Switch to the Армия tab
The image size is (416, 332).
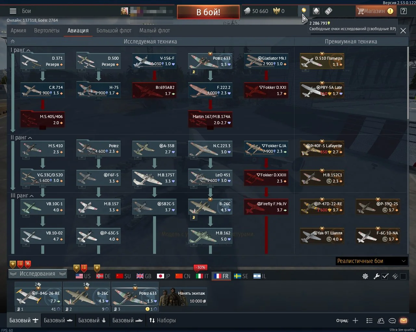coord(18,30)
